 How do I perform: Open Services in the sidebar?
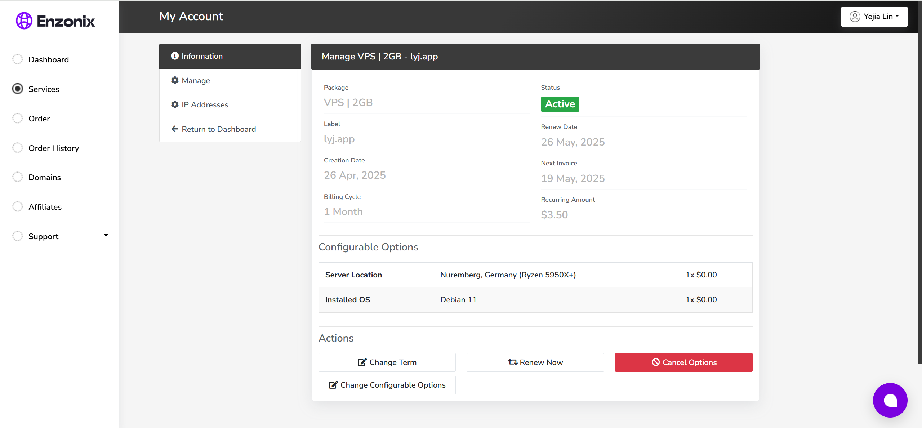point(44,89)
